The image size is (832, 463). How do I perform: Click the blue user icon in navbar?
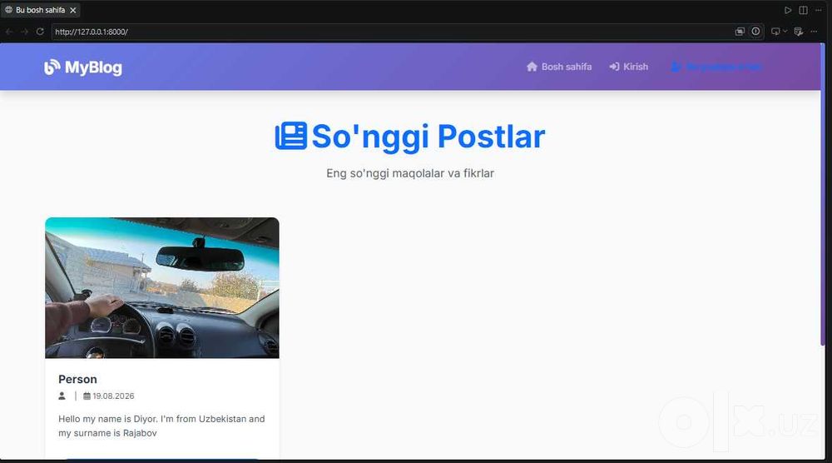click(676, 67)
